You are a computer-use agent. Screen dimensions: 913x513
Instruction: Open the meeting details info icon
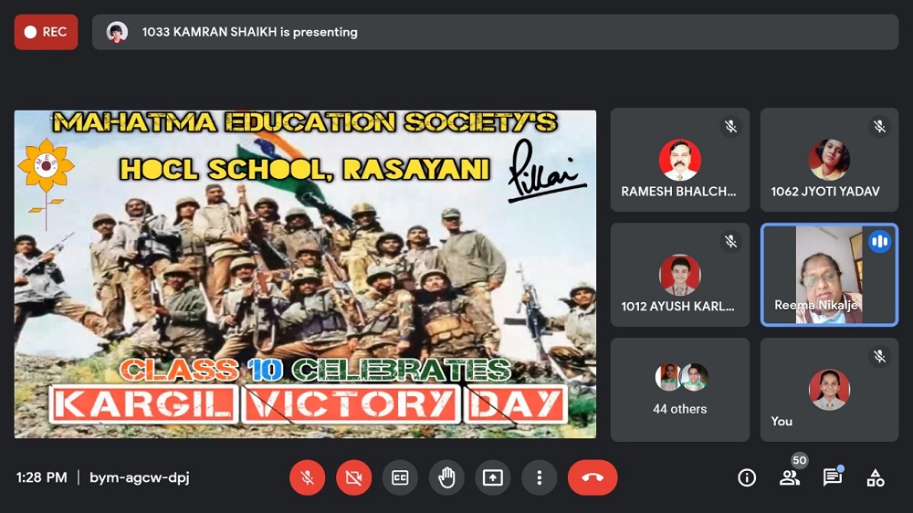pyautogui.click(x=747, y=477)
